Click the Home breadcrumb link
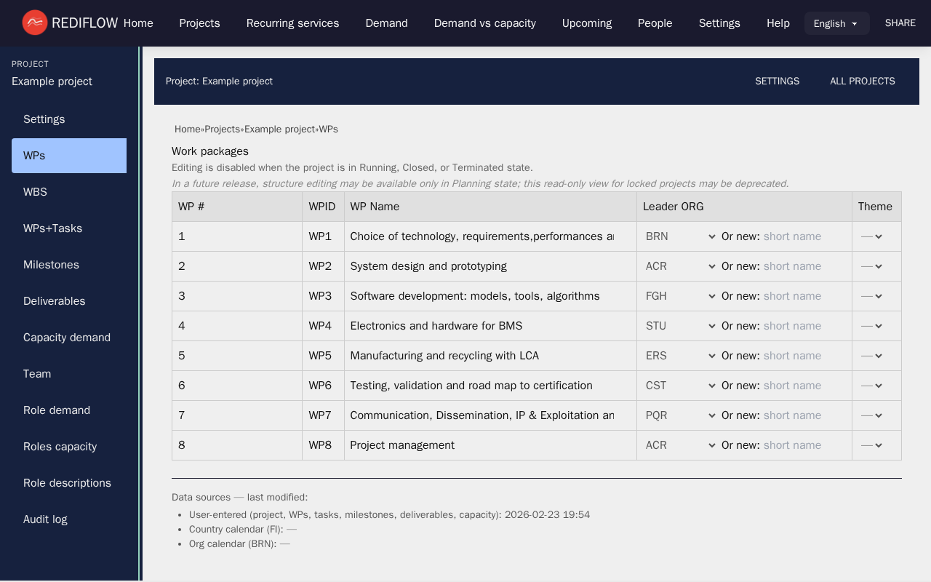The width and height of the screenshot is (931, 582). (187, 129)
